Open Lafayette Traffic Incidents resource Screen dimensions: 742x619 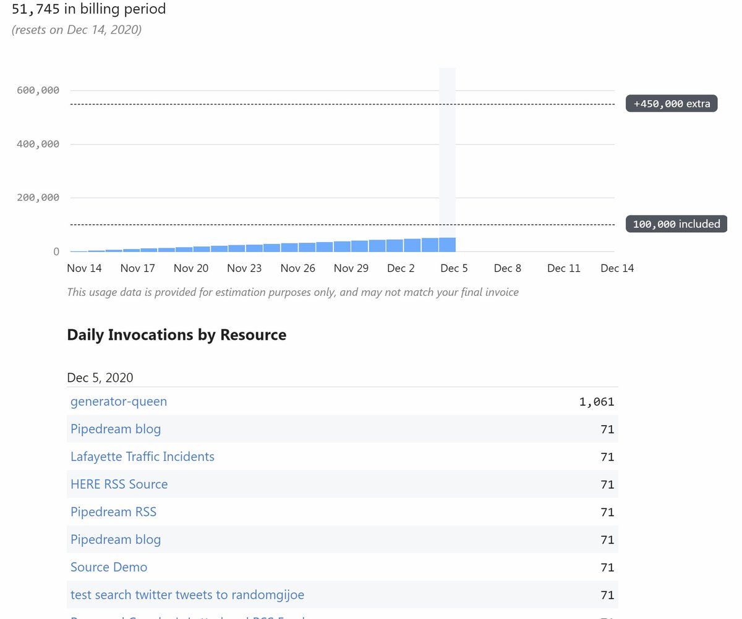coord(142,457)
